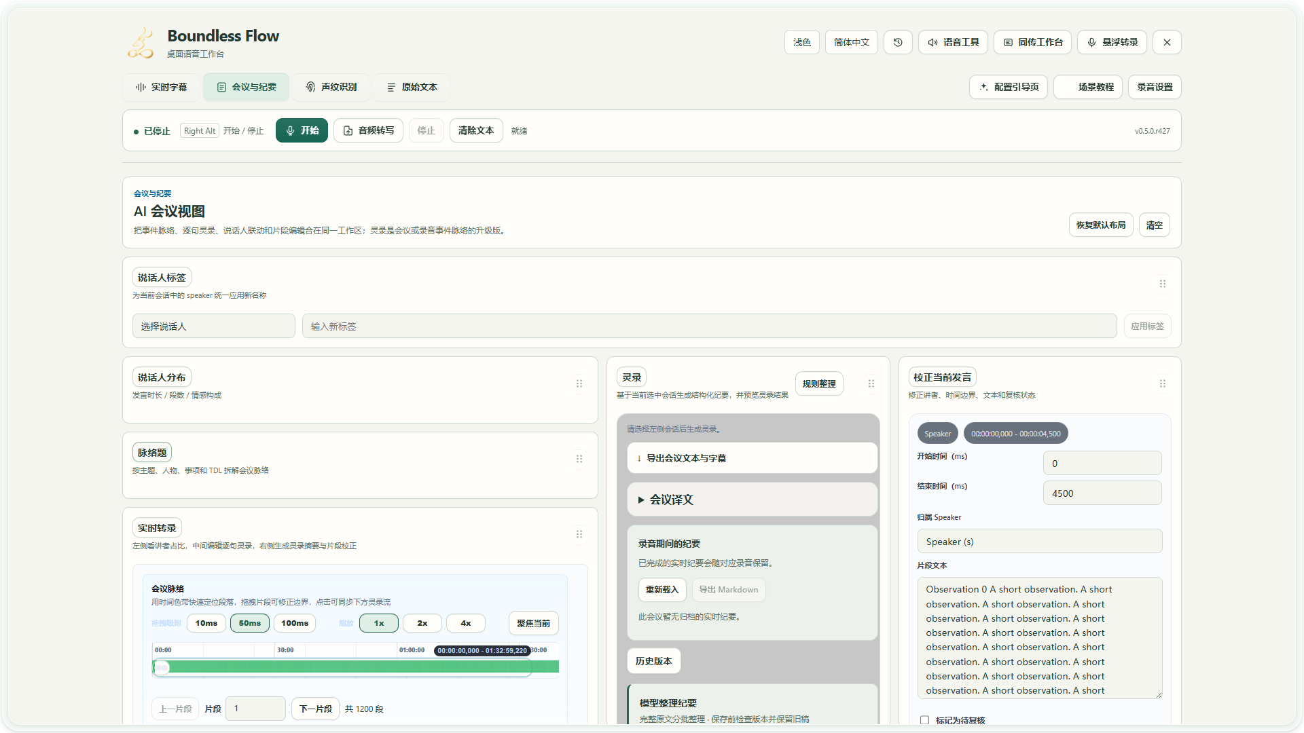
Task: Open 语音工具 voice tools
Action: coord(954,42)
